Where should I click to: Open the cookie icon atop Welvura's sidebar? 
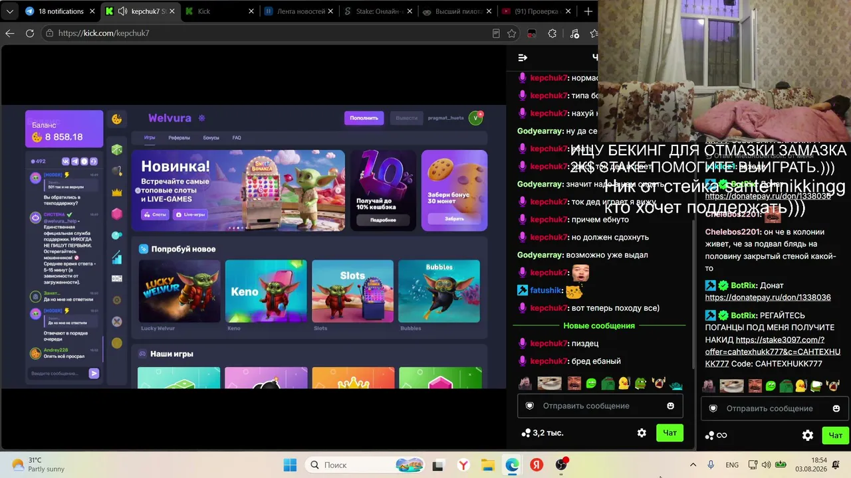pos(117,119)
